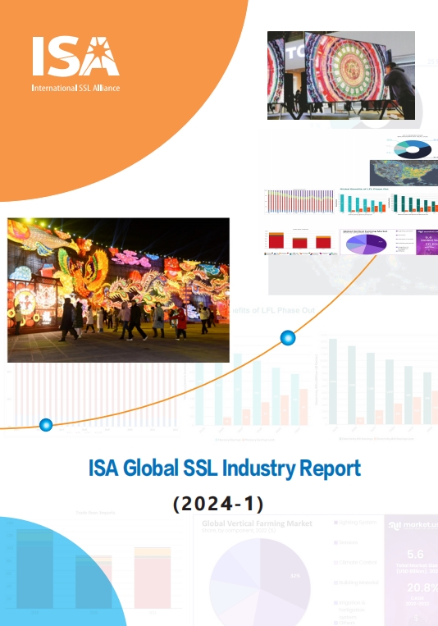Click the faded "Building Material" legend entry
The height and width of the screenshot is (626, 438).
click(356, 583)
